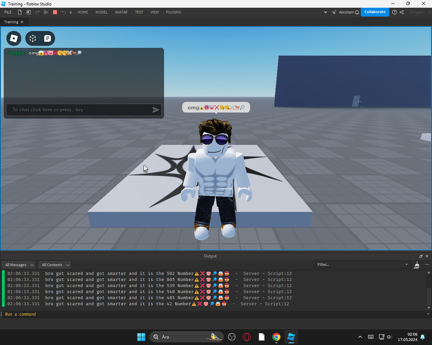Click the chat input box in-game
The width and height of the screenshot is (432, 345).
coord(79,109)
